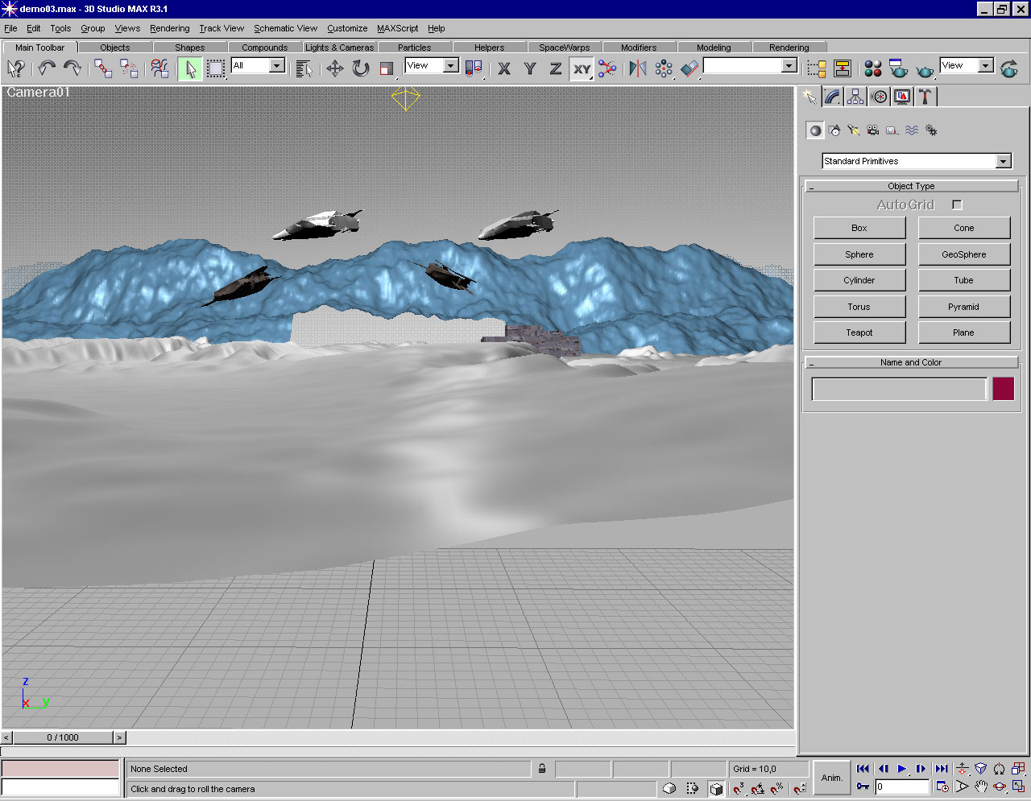The width and height of the screenshot is (1031, 801).
Task: Enable the AutoGrid checkbox
Action: pos(957,205)
